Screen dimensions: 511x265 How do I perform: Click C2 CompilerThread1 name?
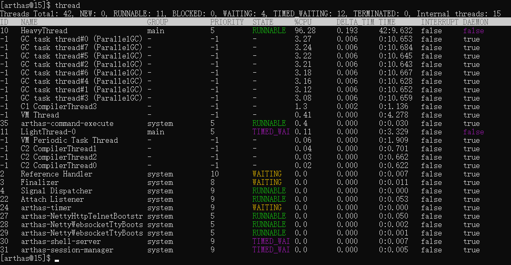[x=58, y=149]
